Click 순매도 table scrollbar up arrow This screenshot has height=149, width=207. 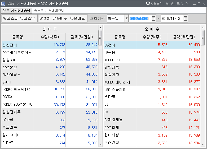click(100, 28)
